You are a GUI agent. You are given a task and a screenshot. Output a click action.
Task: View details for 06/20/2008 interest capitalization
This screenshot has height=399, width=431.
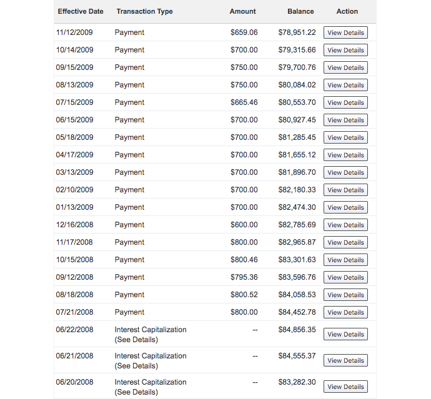(345, 387)
